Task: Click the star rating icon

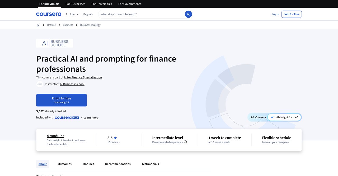Action: [x=115, y=138]
